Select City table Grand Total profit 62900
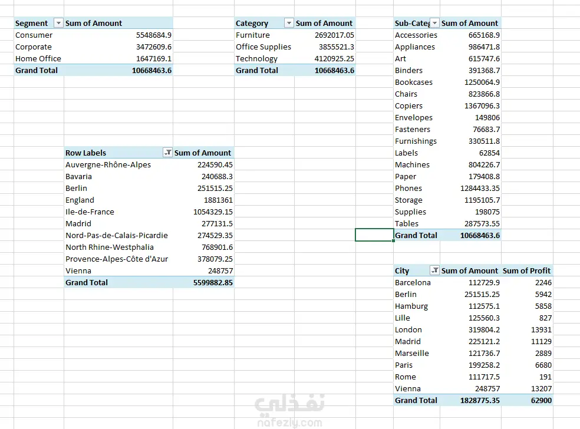Screen dimensions: 580x429 tap(541, 400)
